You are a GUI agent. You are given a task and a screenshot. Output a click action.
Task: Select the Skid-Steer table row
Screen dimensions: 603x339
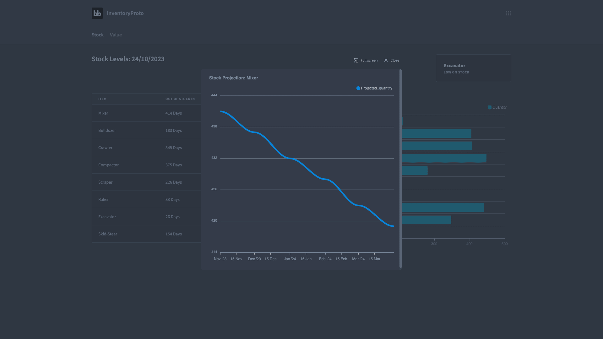click(x=146, y=234)
